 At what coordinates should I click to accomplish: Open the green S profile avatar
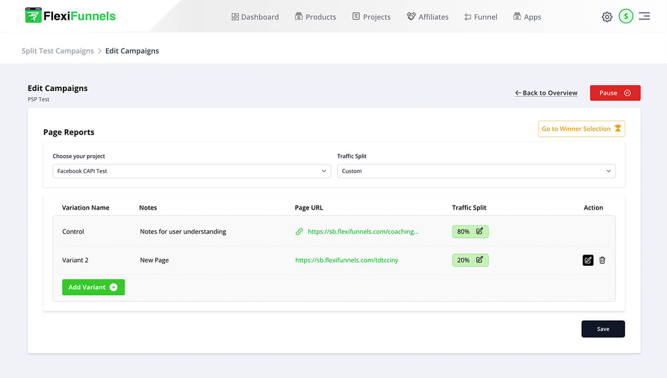point(626,16)
